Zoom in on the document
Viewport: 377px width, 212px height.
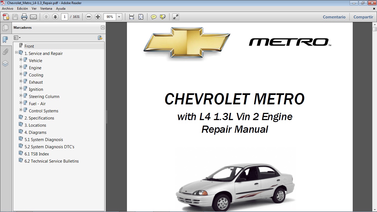[98, 17]
